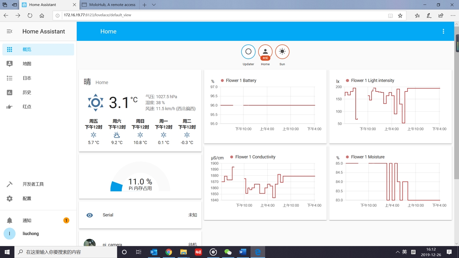
Task: Toggle the Flower 1 Light intensity legend
Action: 370,81
